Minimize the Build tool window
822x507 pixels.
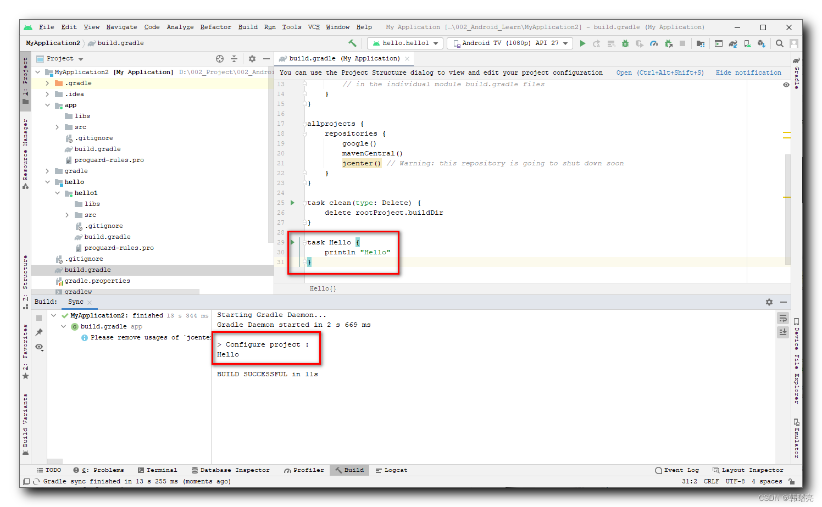[x=784, y=302]
